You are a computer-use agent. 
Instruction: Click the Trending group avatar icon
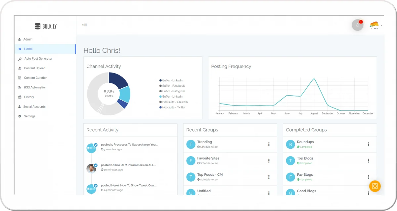pos(191,144)
